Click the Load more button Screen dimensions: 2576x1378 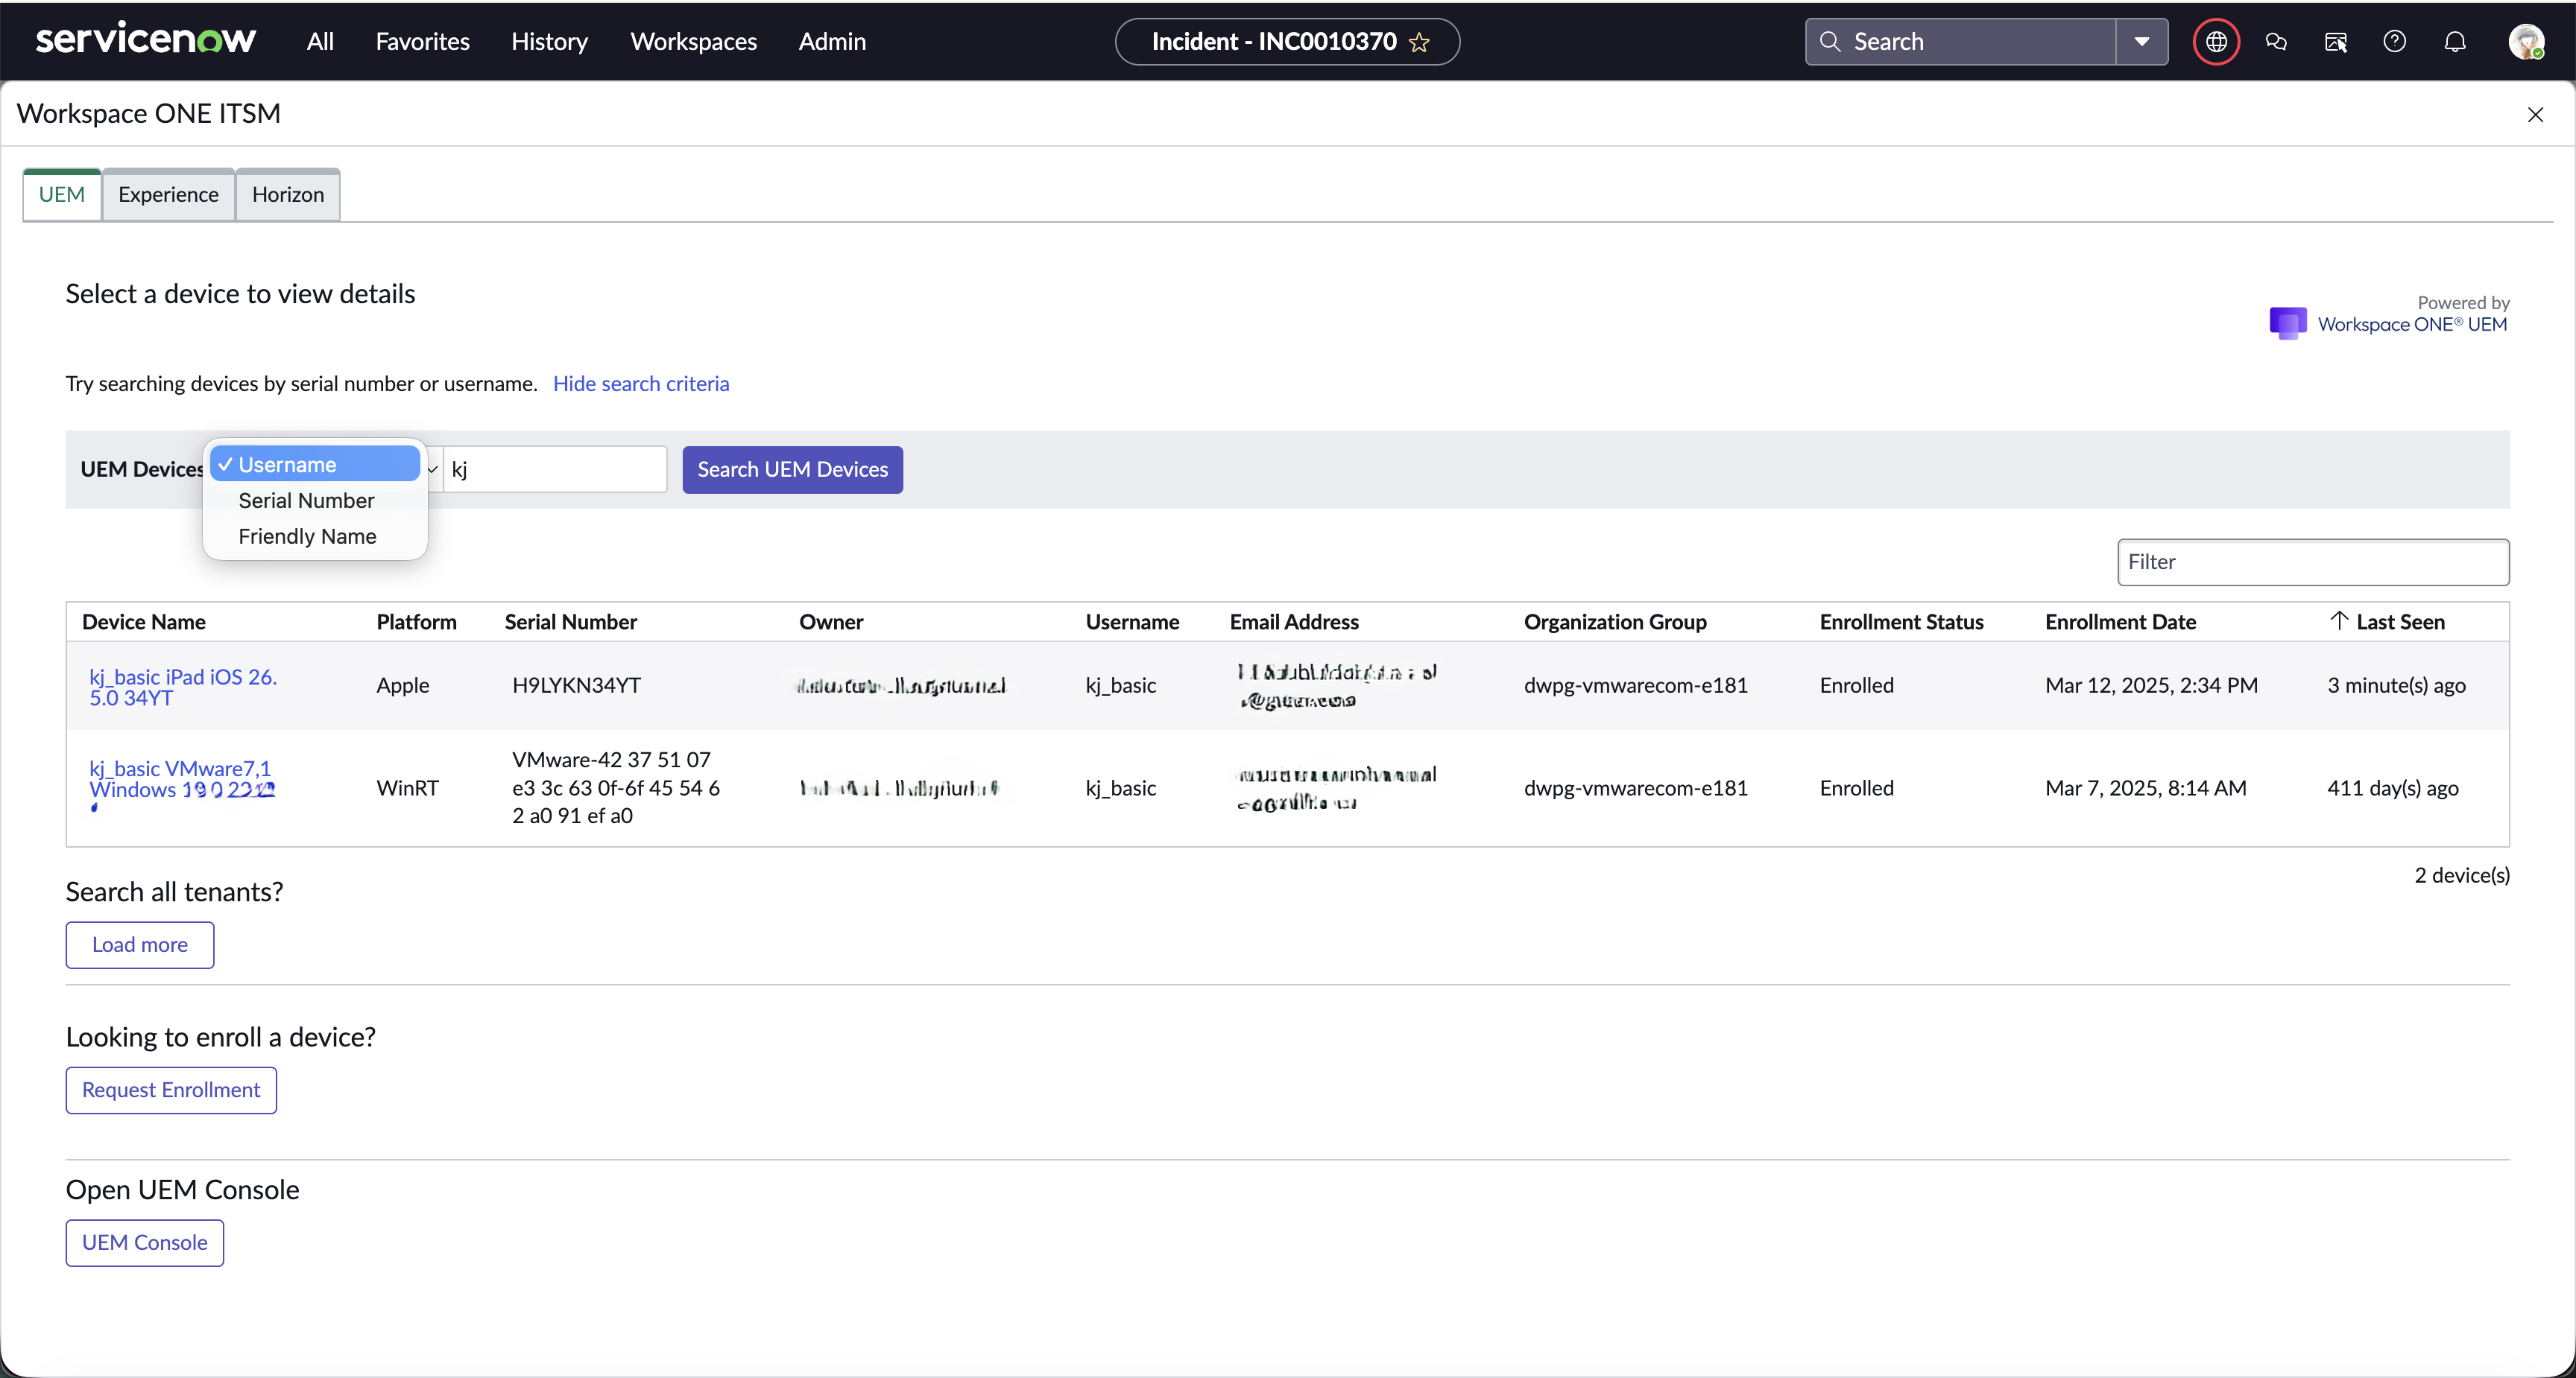click(140, 944)
